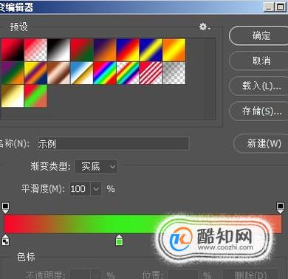Open the gradient type dropdown
Viewport: 288px width, 279px height.
point(96,167)
